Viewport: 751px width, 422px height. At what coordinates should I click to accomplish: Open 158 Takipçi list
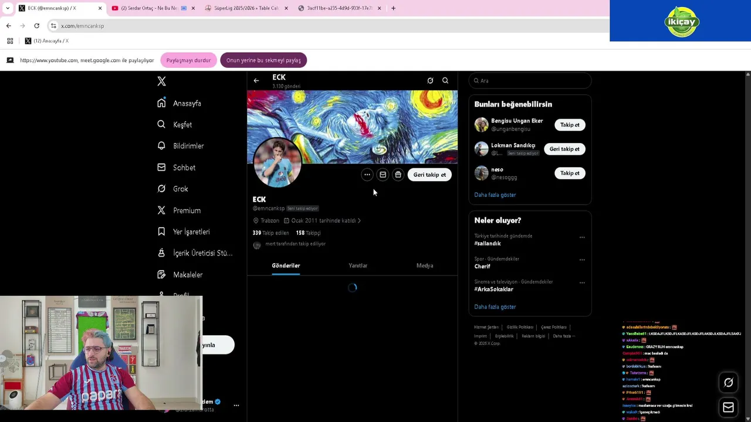(308, 233)
